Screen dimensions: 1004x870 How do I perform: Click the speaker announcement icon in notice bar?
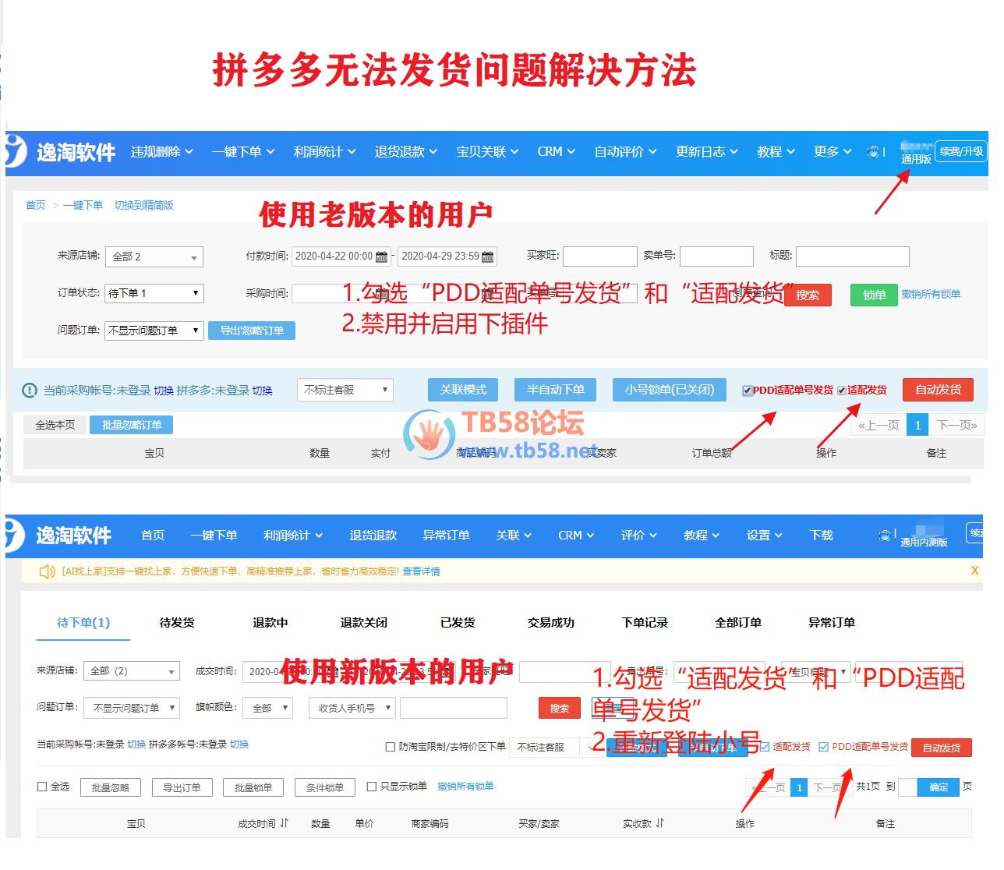[48, 571]
